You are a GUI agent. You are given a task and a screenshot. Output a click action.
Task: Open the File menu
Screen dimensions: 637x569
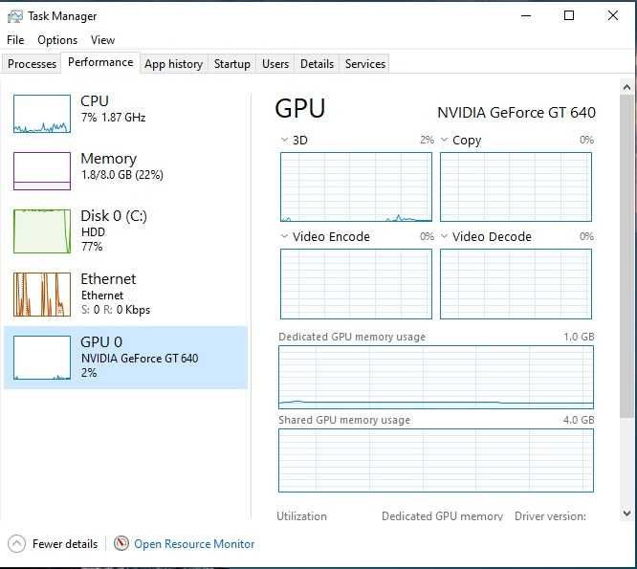[15, 40]
